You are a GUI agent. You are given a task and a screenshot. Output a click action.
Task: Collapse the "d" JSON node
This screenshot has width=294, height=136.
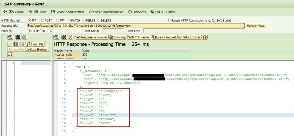70,67
